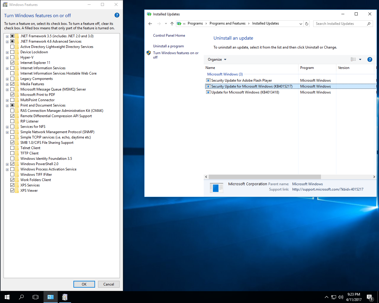
Task: Click the Program column header
Action: [x=317, y=68]
